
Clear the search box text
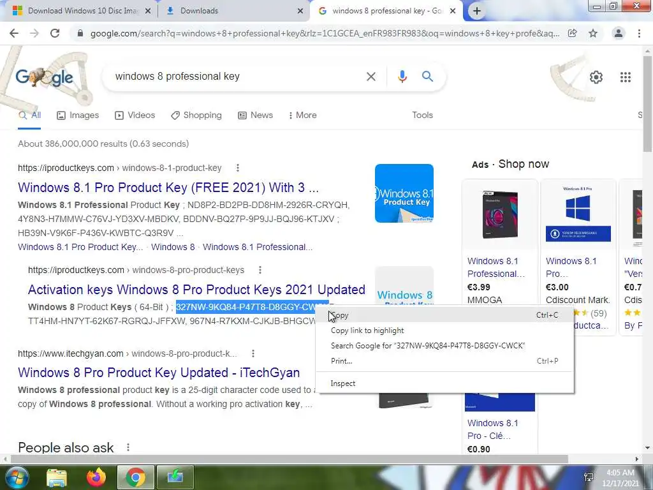tap(371, 77)
